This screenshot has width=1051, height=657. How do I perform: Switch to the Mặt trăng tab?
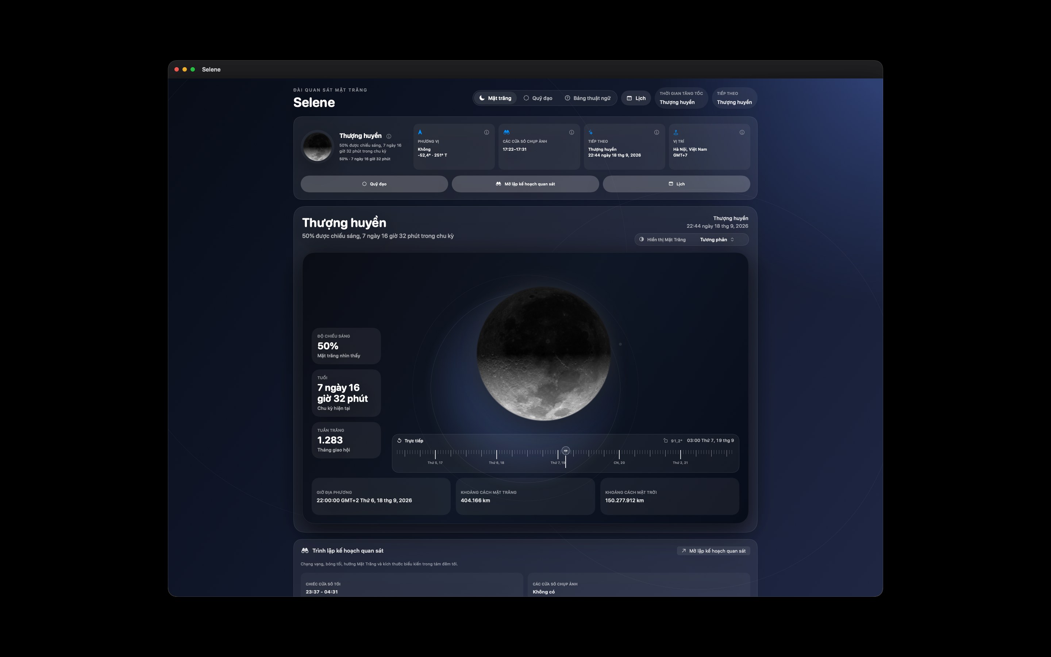pyautogui.click(x=495, y=98)
